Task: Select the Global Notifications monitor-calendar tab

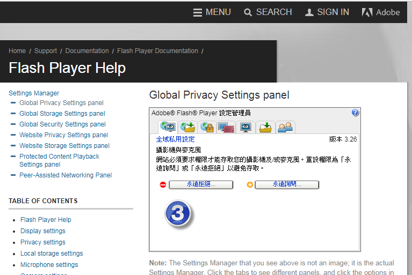Action: (226, 127)
